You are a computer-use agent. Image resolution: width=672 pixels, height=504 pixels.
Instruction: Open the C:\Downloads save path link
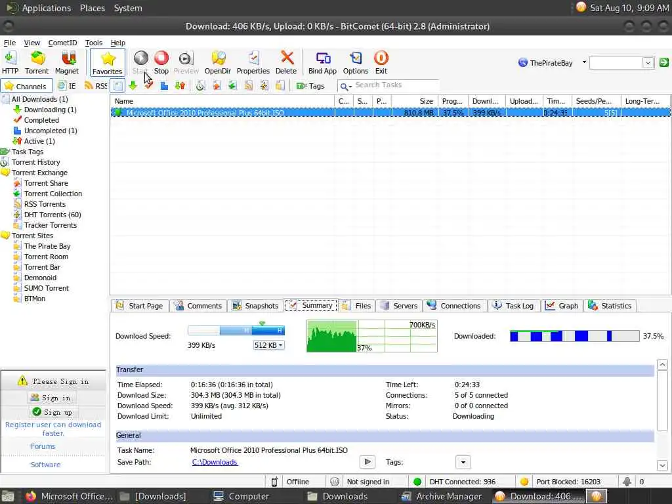pyautogui.click(x=215, y=462)
